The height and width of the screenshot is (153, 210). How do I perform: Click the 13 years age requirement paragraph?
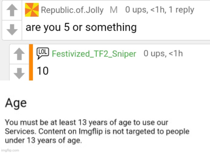click(x=97, y=131)
